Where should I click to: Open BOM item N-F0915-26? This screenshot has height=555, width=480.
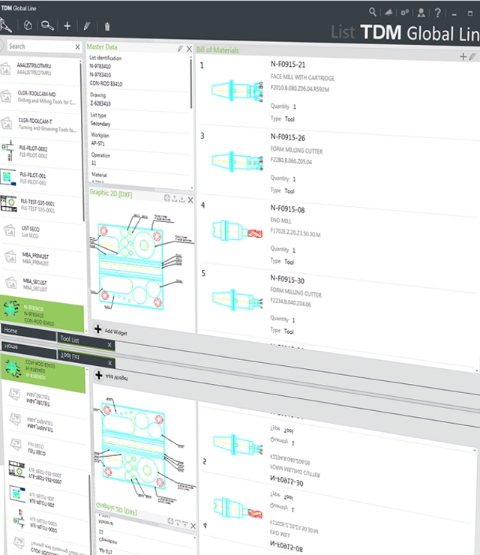tap(288, 137)
